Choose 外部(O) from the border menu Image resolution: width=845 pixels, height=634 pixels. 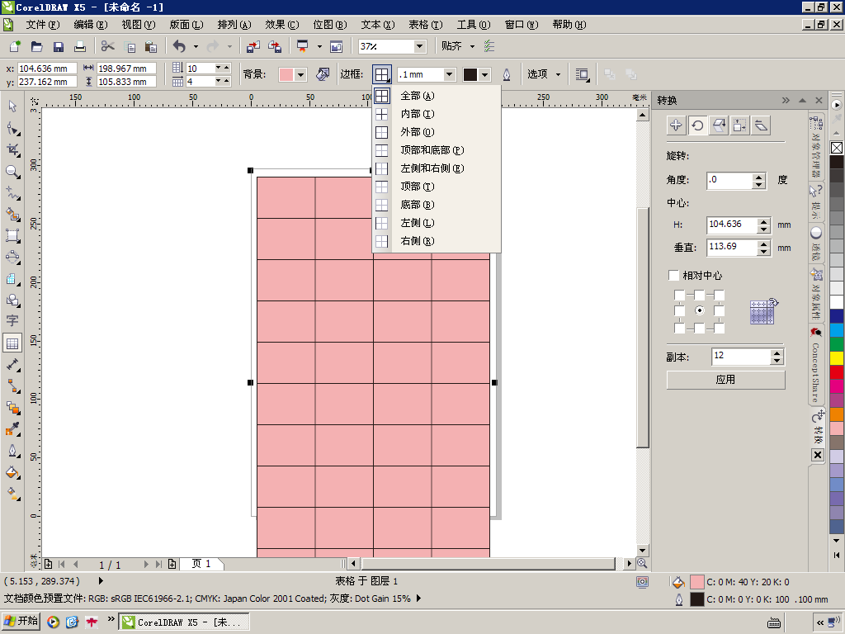[x=437, y=132]
